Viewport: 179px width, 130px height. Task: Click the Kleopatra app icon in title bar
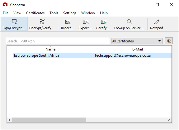[5, 5]
